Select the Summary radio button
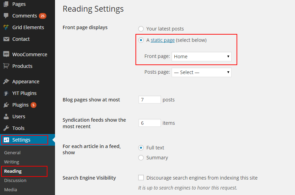 click(141, 158)
